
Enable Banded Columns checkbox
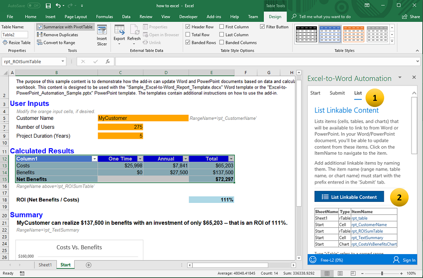click(222, 42)
